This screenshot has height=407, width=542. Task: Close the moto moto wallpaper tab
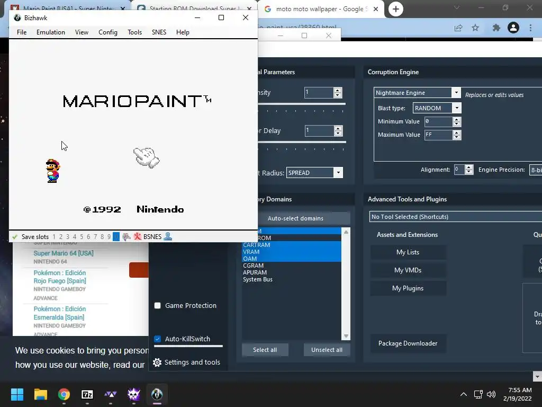pyautogui.click(x=376, y=9)
